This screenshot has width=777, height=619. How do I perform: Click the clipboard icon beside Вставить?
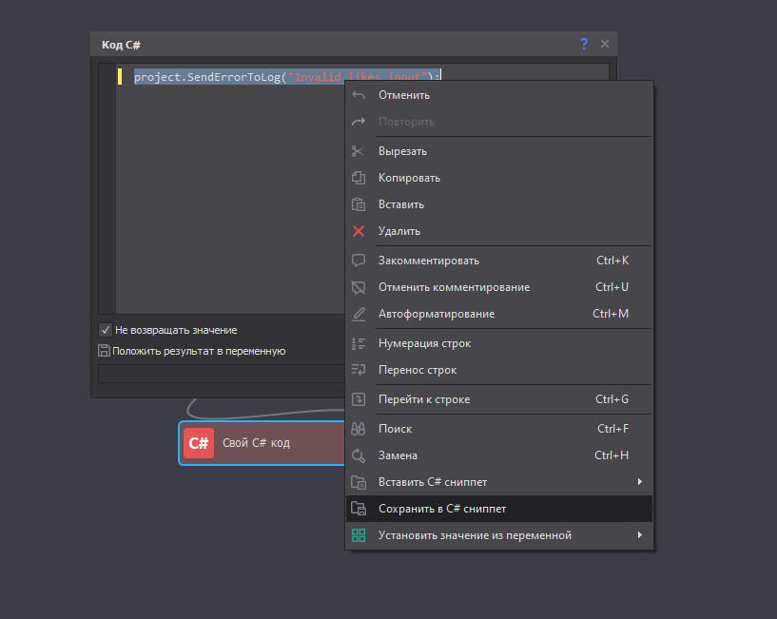pos(359,204)
